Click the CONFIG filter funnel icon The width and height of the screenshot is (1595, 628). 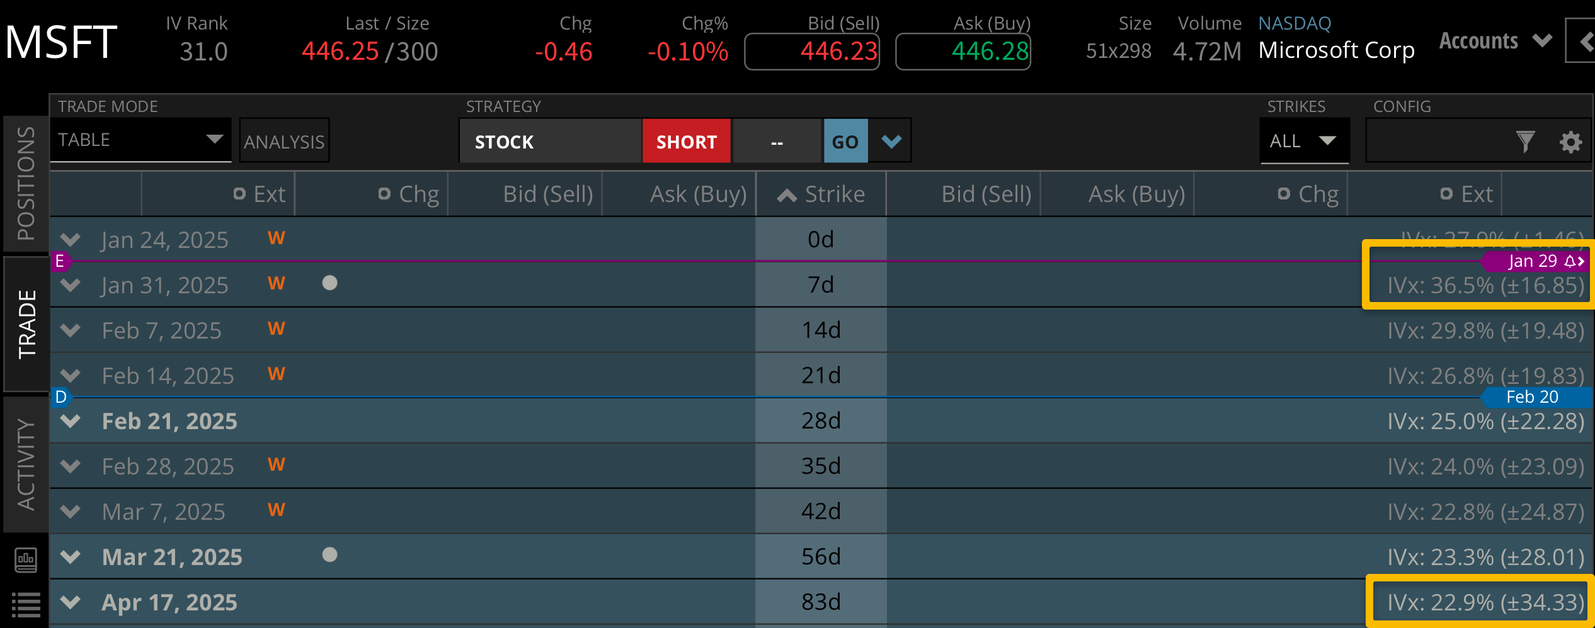click(1524, 142)
